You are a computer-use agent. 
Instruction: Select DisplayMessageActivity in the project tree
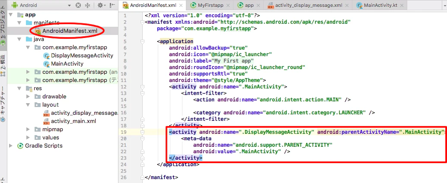pyautogui.click(x=82, y=56)
